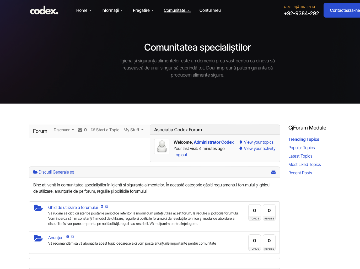Click the Log out link
The width and height of the screenshot is (360, 269).
[180, 155]
